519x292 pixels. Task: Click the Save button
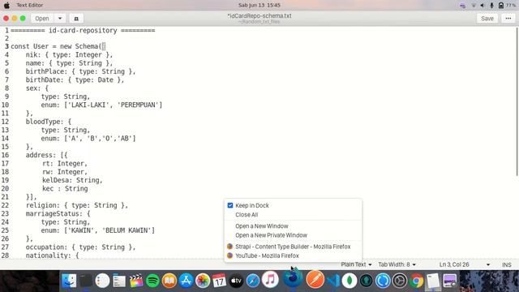(x=487, y=19)
